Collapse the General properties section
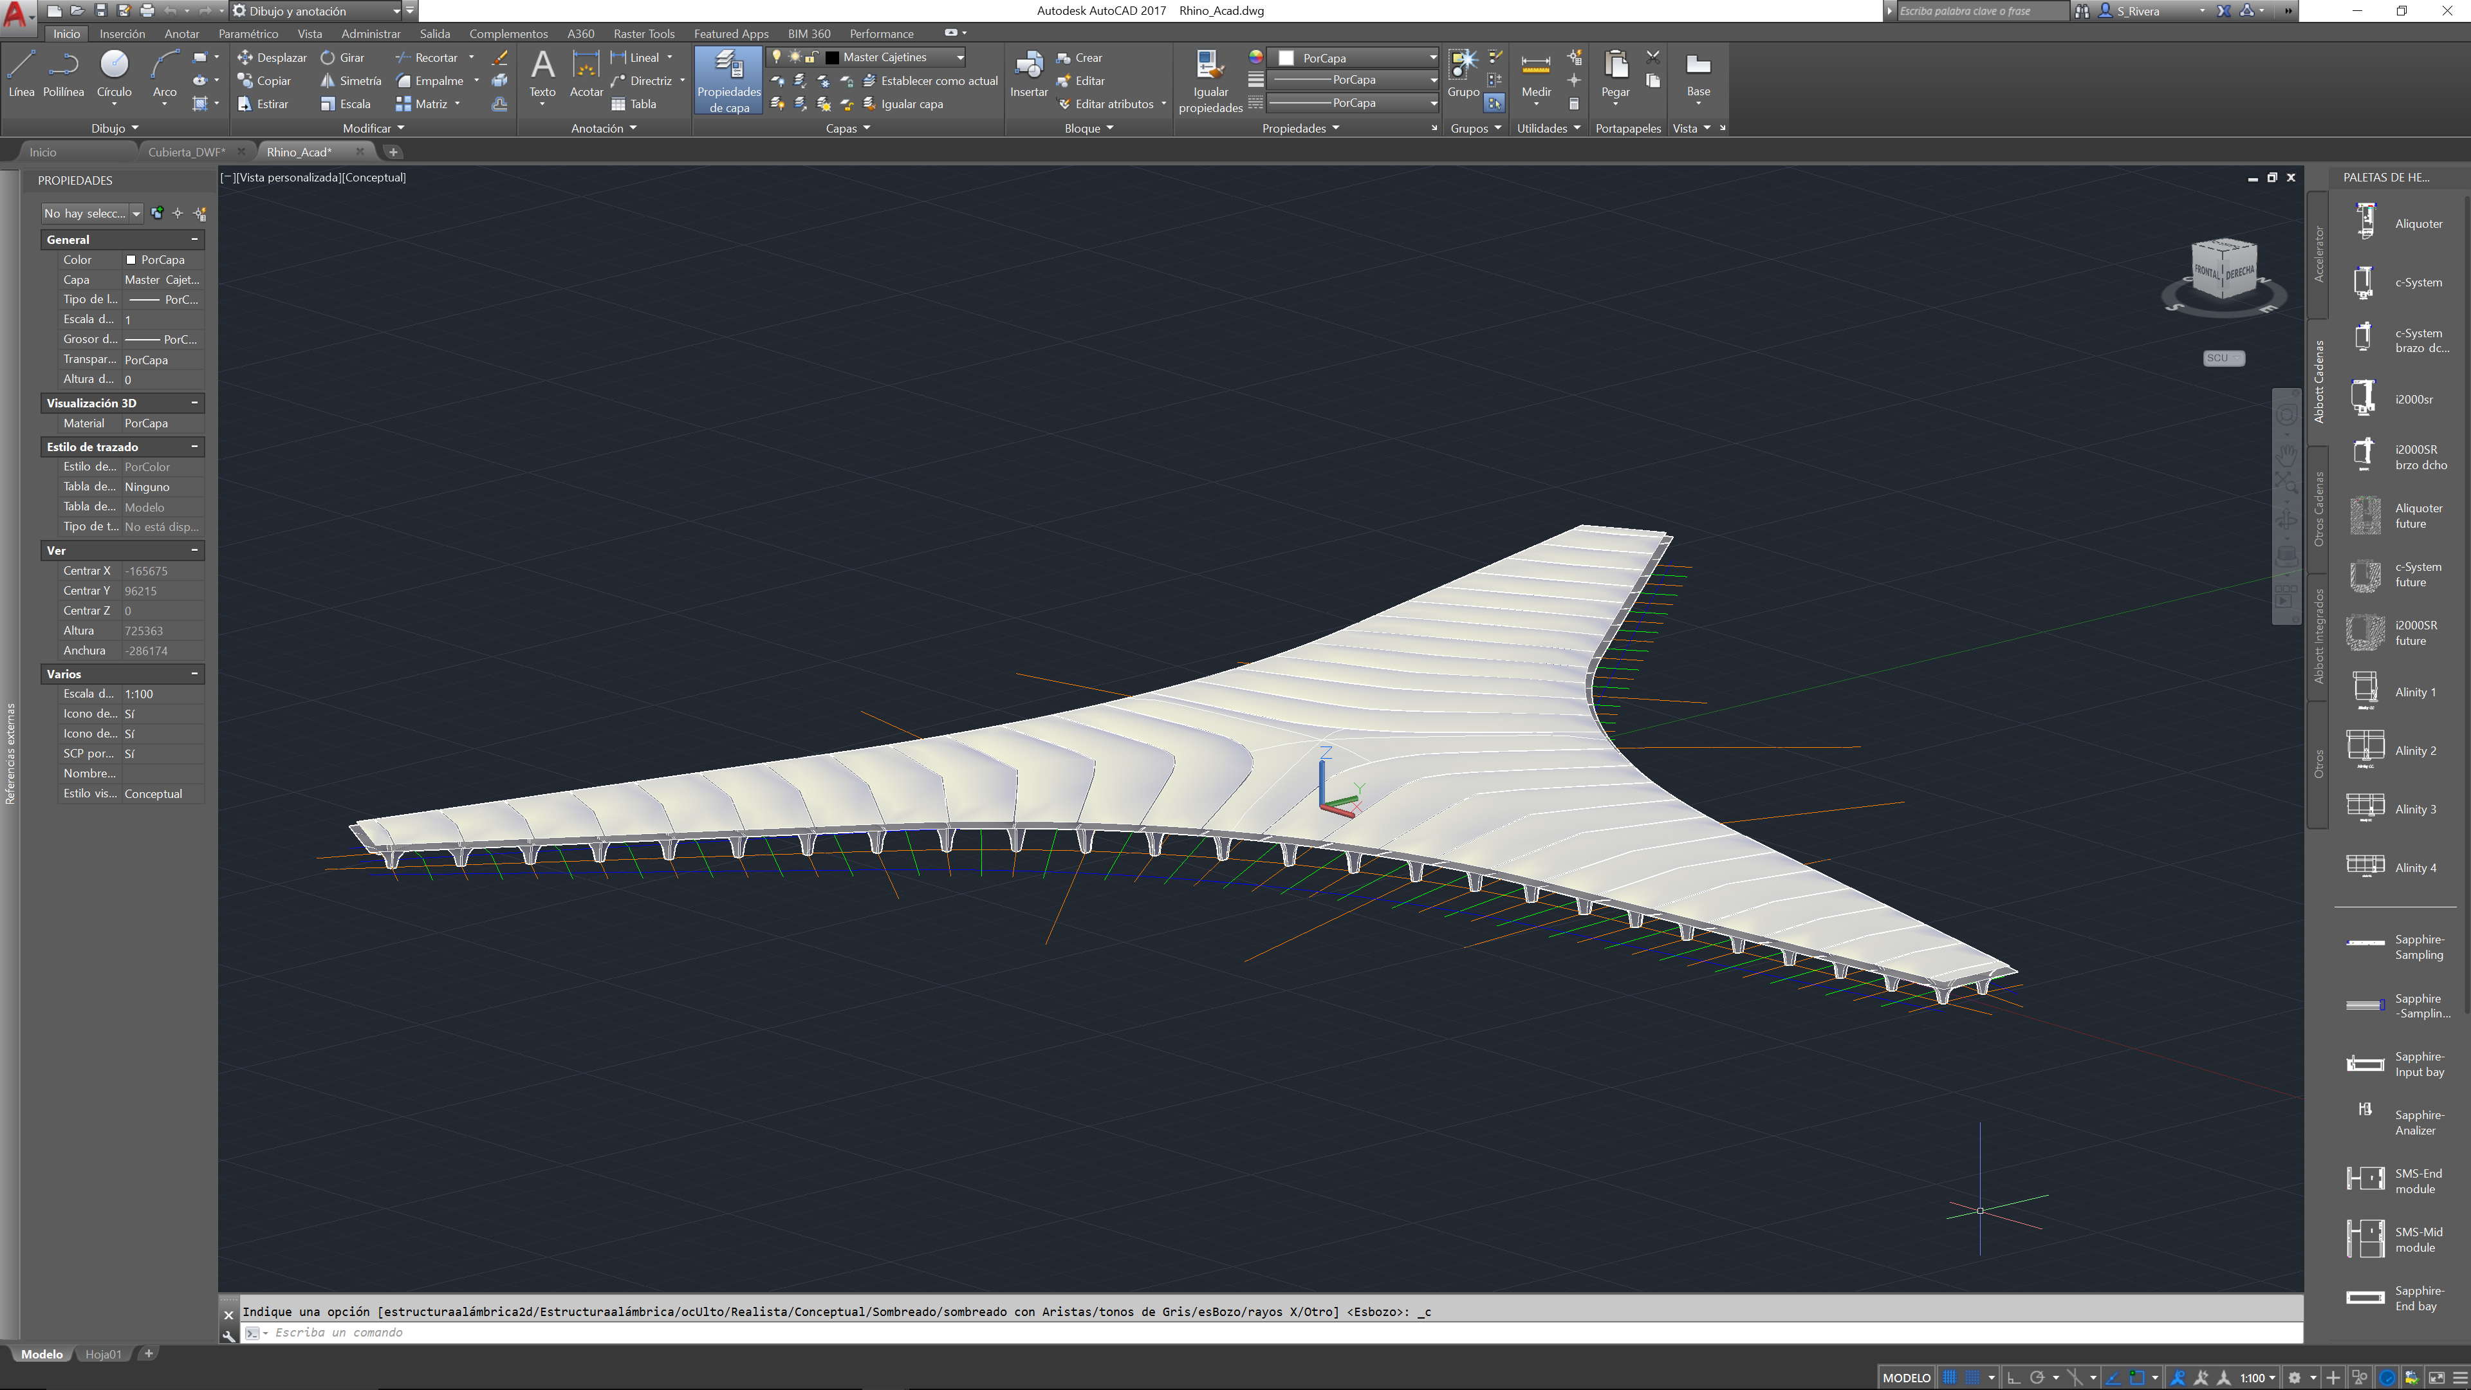 [195, 240]
